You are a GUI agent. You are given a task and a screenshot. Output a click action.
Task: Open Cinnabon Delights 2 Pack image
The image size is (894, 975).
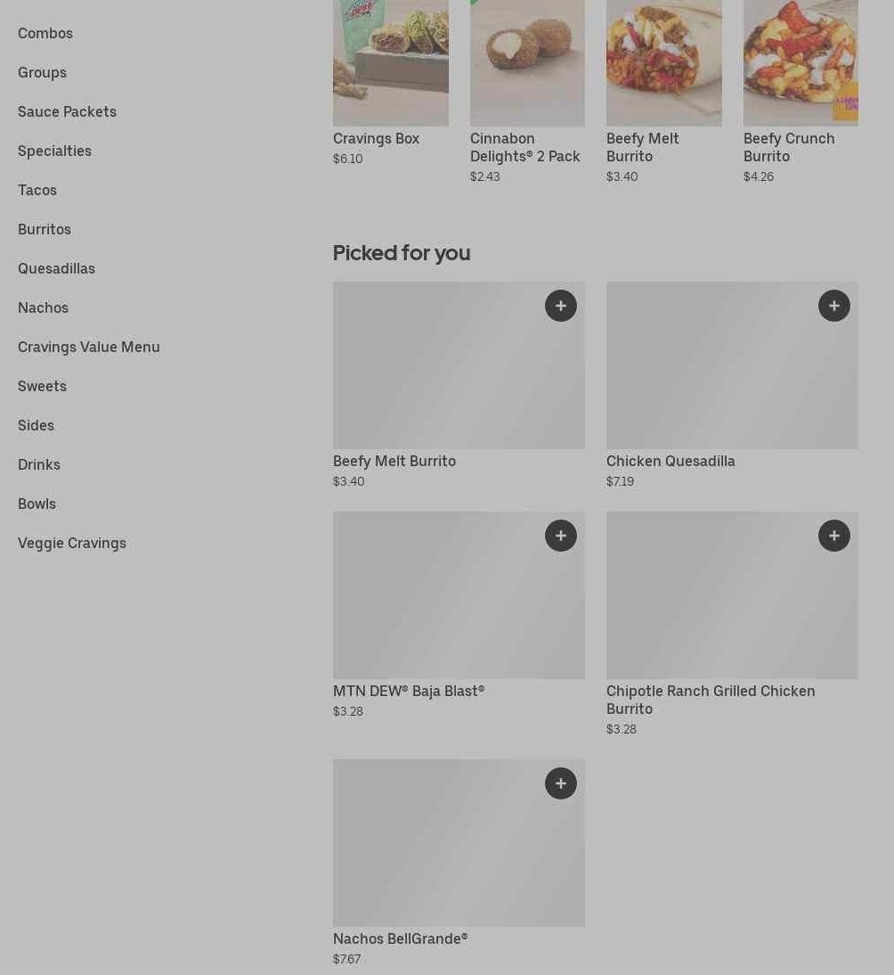[527, 62]
